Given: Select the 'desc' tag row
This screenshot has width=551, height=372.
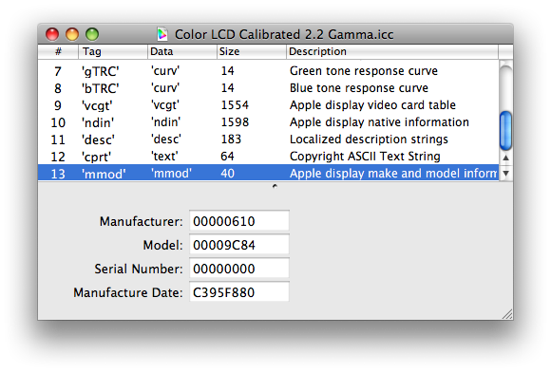Looking at the screenshot, I should (269, 139).
